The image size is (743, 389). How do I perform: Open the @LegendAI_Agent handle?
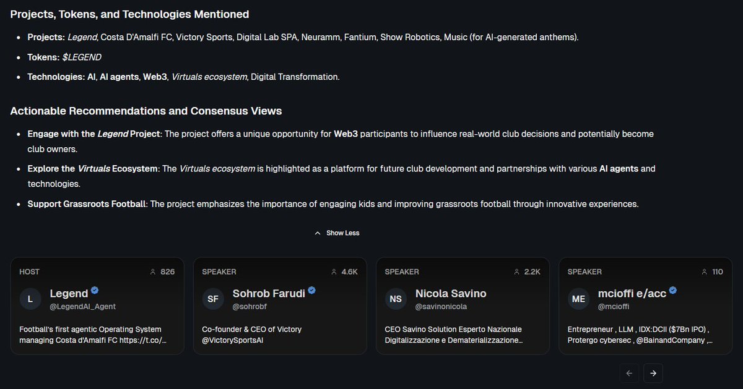point(83,306)
